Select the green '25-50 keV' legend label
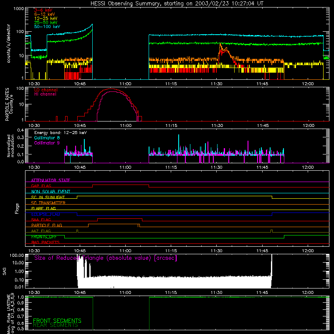The height and width of the screenshot is (334, 334). tap(46, 23)
